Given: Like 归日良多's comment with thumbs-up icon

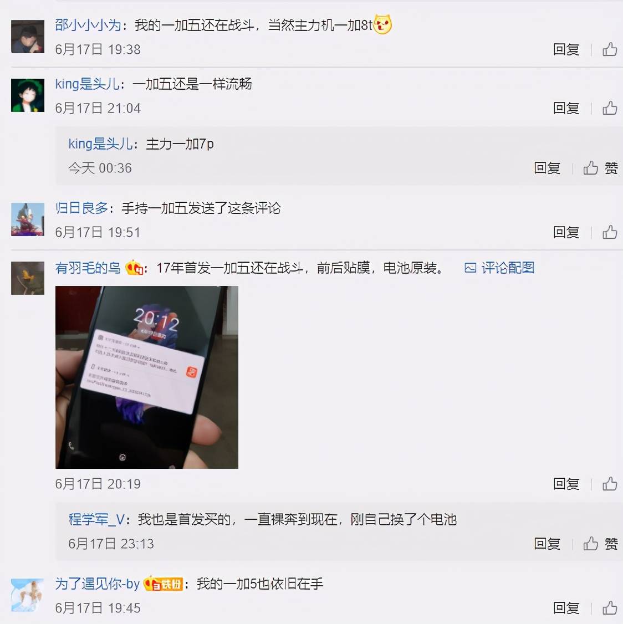Looking at the screenshot, I should [x=610, y=232].
